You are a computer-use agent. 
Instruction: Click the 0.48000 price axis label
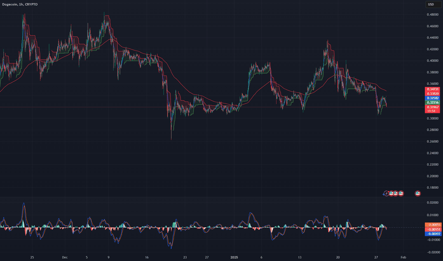pos(433,15)
